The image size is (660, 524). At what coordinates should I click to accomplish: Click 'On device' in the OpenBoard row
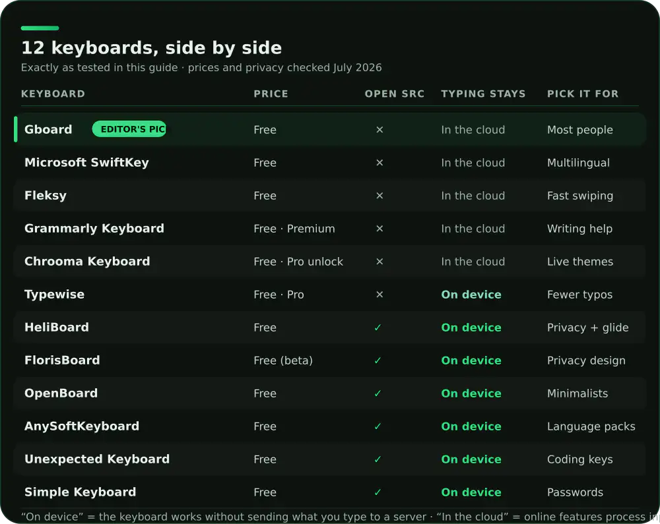[x=471, y=393]
